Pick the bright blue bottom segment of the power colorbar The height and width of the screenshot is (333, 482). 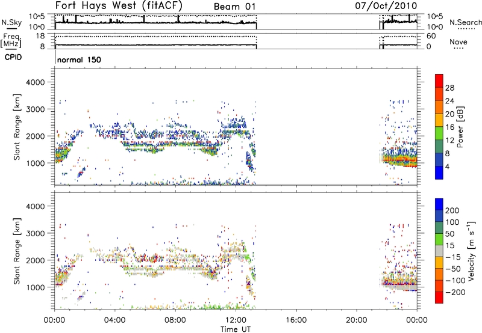(439, 173)
